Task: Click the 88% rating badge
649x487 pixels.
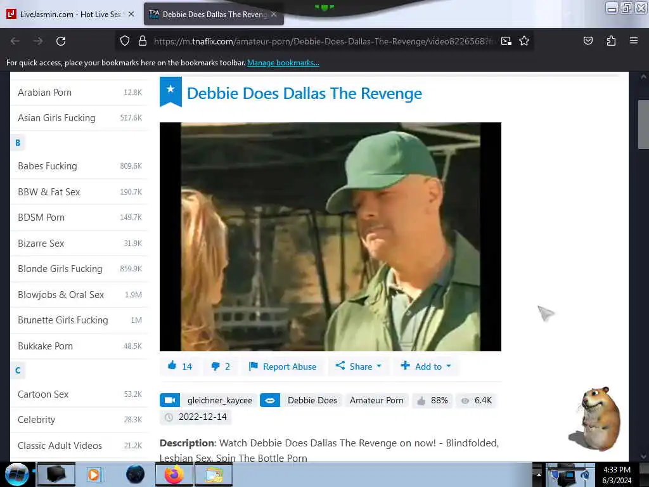Action: [432, 401]
